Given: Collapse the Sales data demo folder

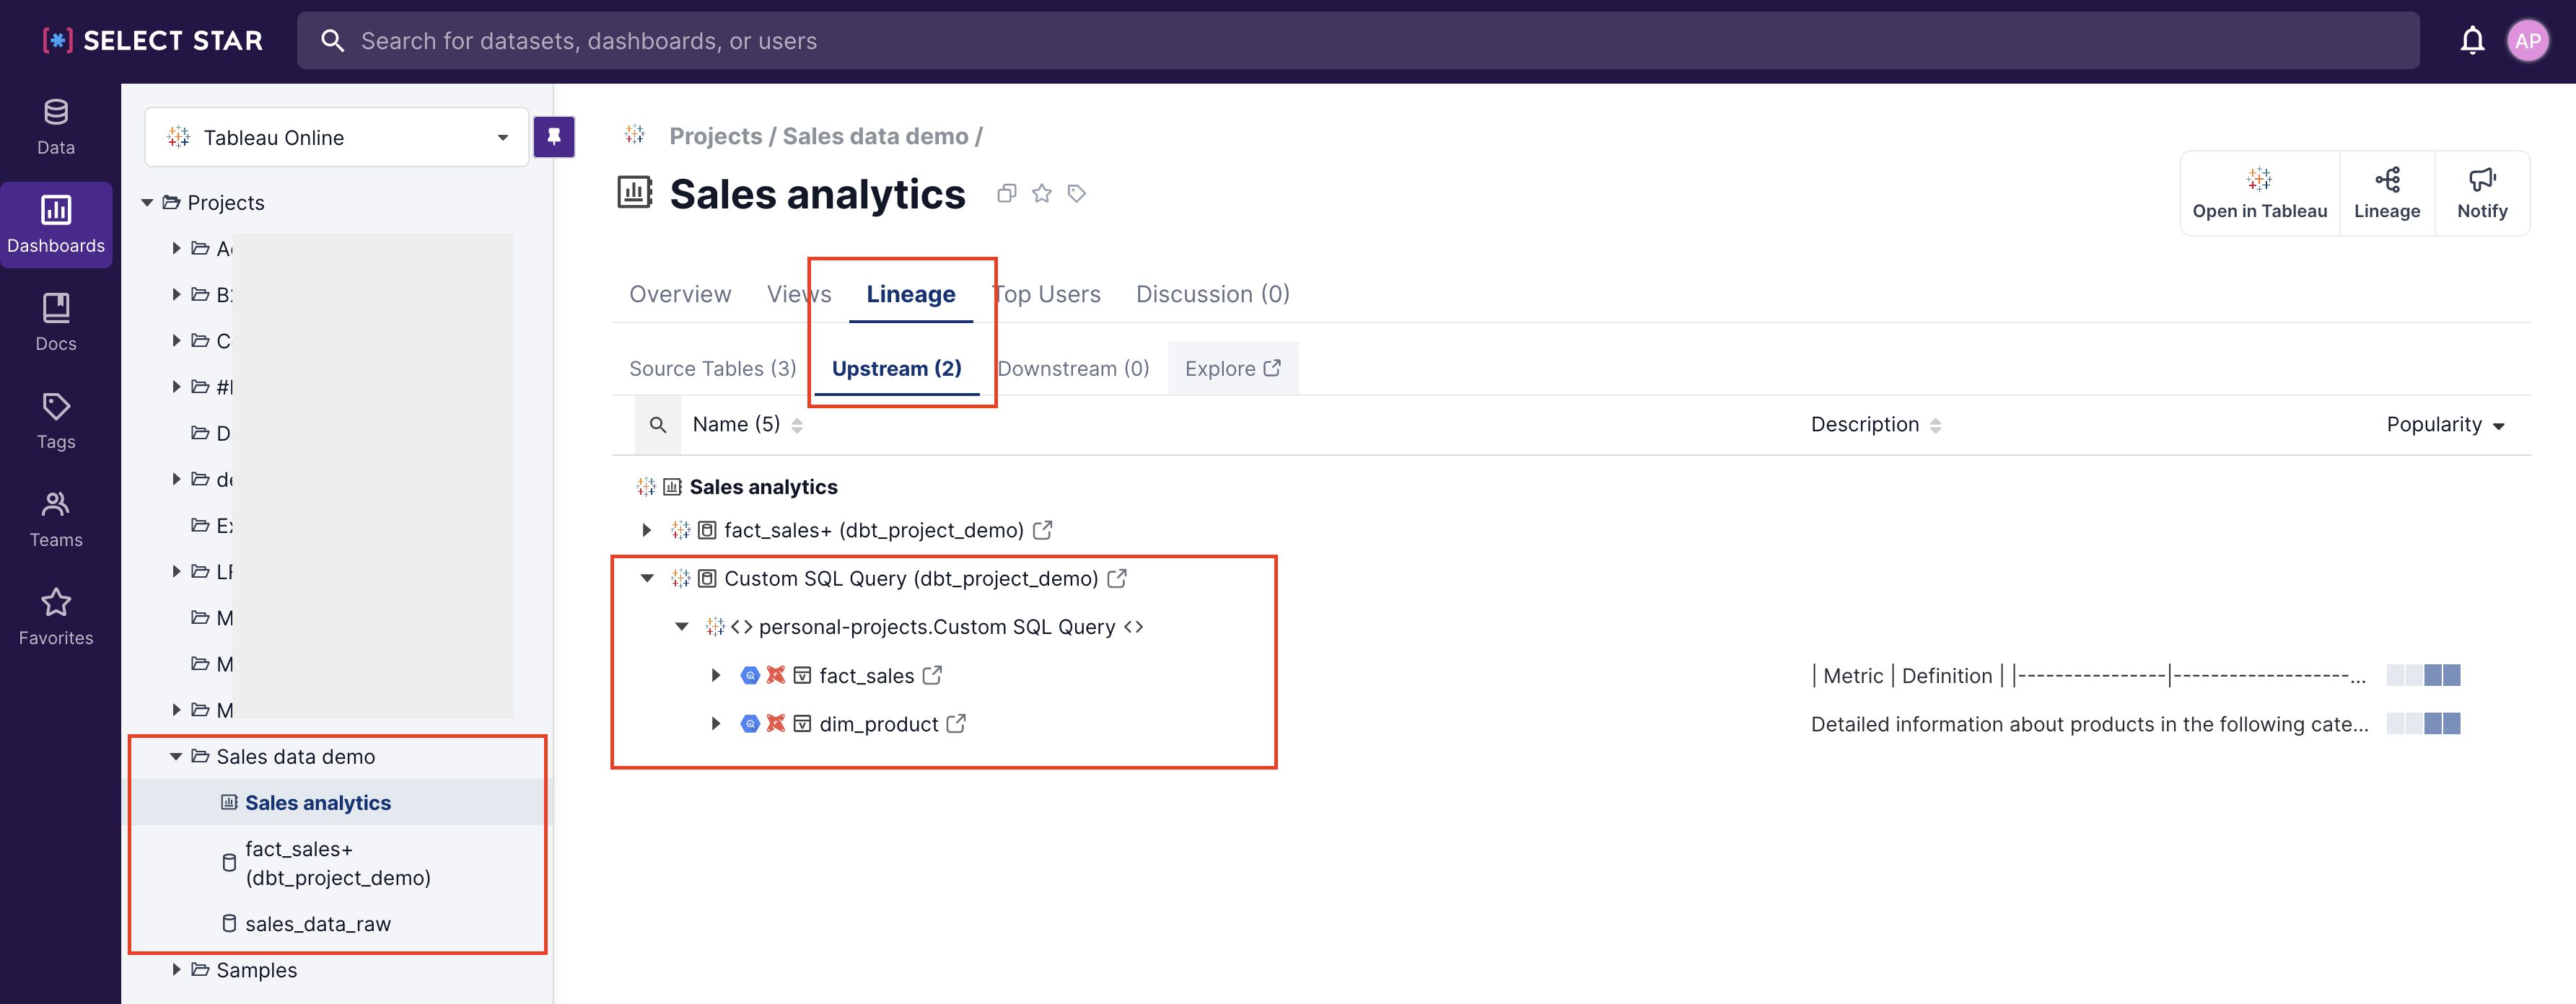Looking at the screenshot, I should point(176,756).
